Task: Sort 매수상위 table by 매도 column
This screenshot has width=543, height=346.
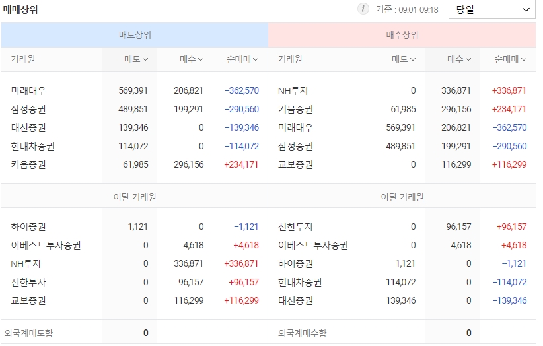Action: click(x=404, y=59)
